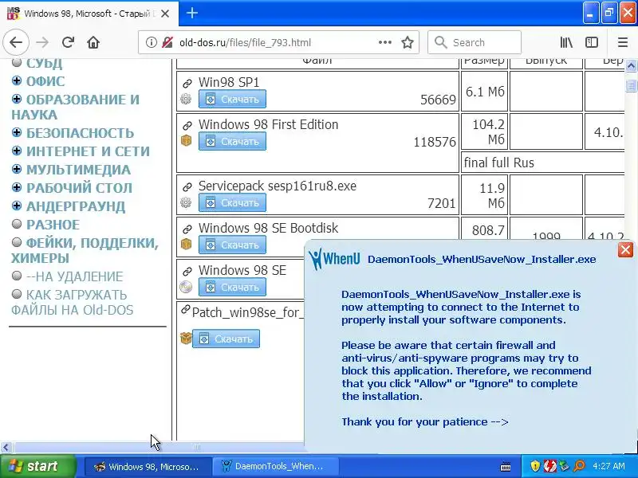Expand the МУЛЬТИМЕДИА category
638x478 pixels.
17,169
